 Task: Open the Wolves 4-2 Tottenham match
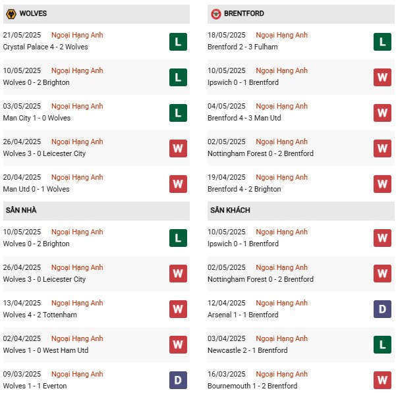click(40, 315)
